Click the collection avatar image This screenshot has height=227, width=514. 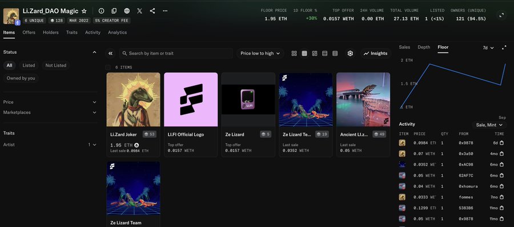(11, 16)
